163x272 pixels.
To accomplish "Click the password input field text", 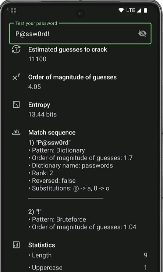I will pyautogui.click(x=32, y=34).
